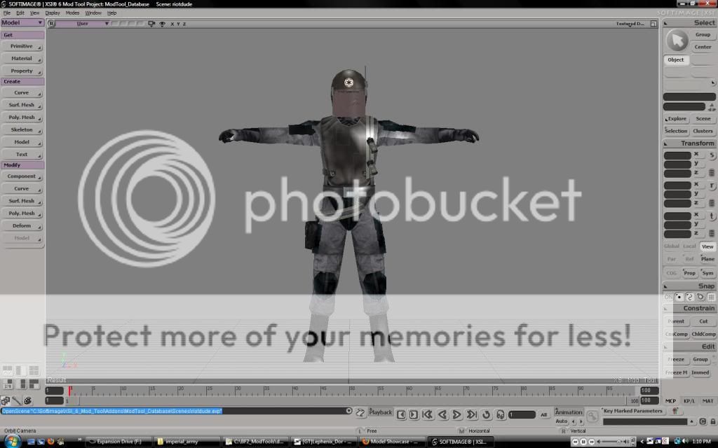Screen dimensions: 718x448
Task: Adjust the media player volume slider in taskbar
Action: click(617, 442)
